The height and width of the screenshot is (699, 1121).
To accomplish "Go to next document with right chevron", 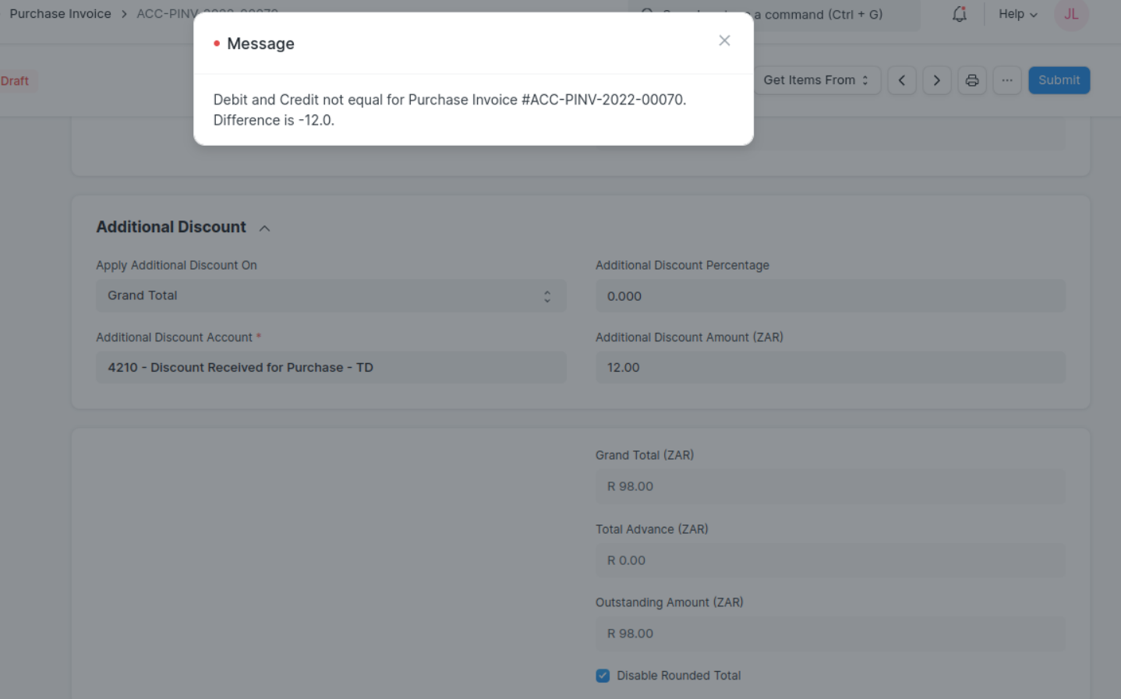I will click(x=937, y=80).
